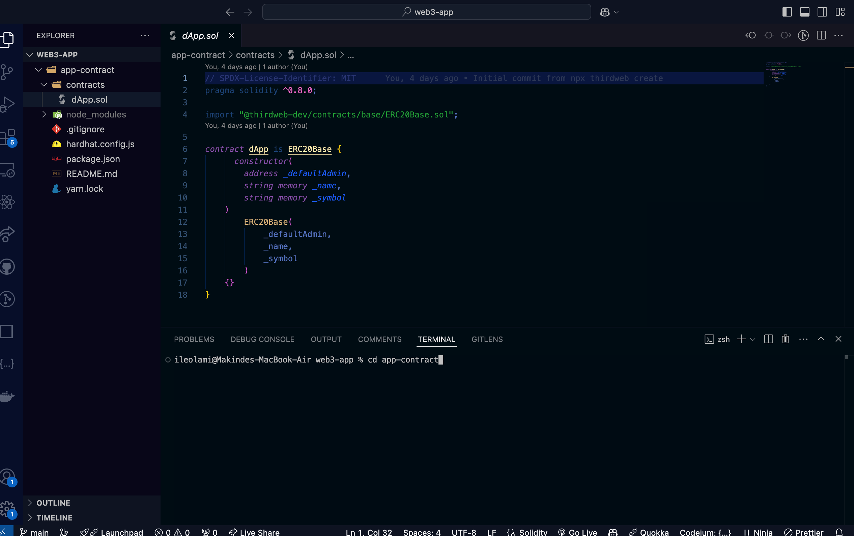The width and height of the screenshot is (854, 536).
Task: Open Copilot chat icon in title bar
Action: click(605, 12)
